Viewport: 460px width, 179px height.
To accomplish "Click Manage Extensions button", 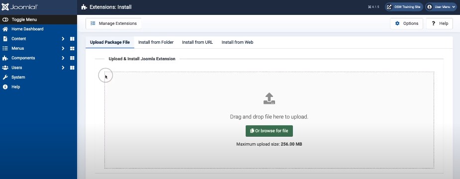I will (113, 23).
